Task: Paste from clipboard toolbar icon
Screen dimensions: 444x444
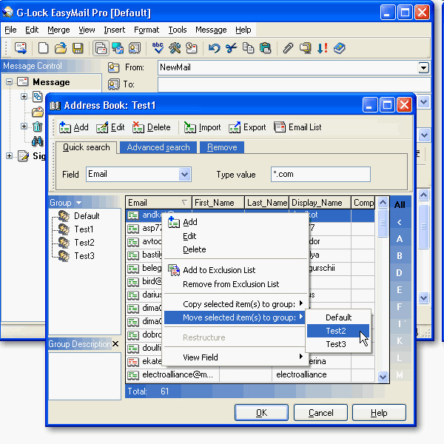Action: 266,48
